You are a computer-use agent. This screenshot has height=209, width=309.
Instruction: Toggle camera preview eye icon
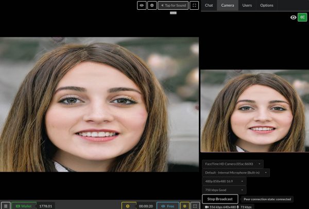(x=293, y=17)
